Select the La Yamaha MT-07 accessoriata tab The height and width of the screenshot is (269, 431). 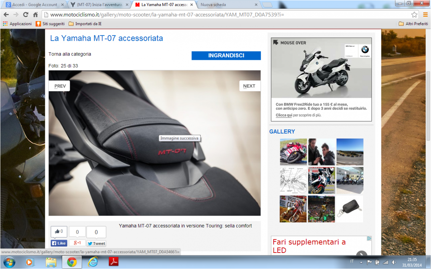[165, 5]
